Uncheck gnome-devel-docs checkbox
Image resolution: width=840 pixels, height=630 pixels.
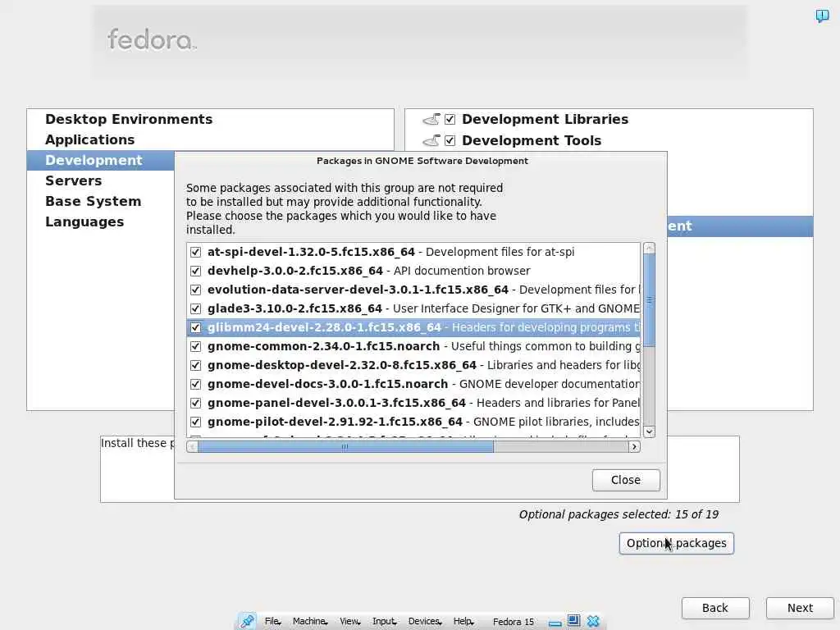[x=195, y=384]
